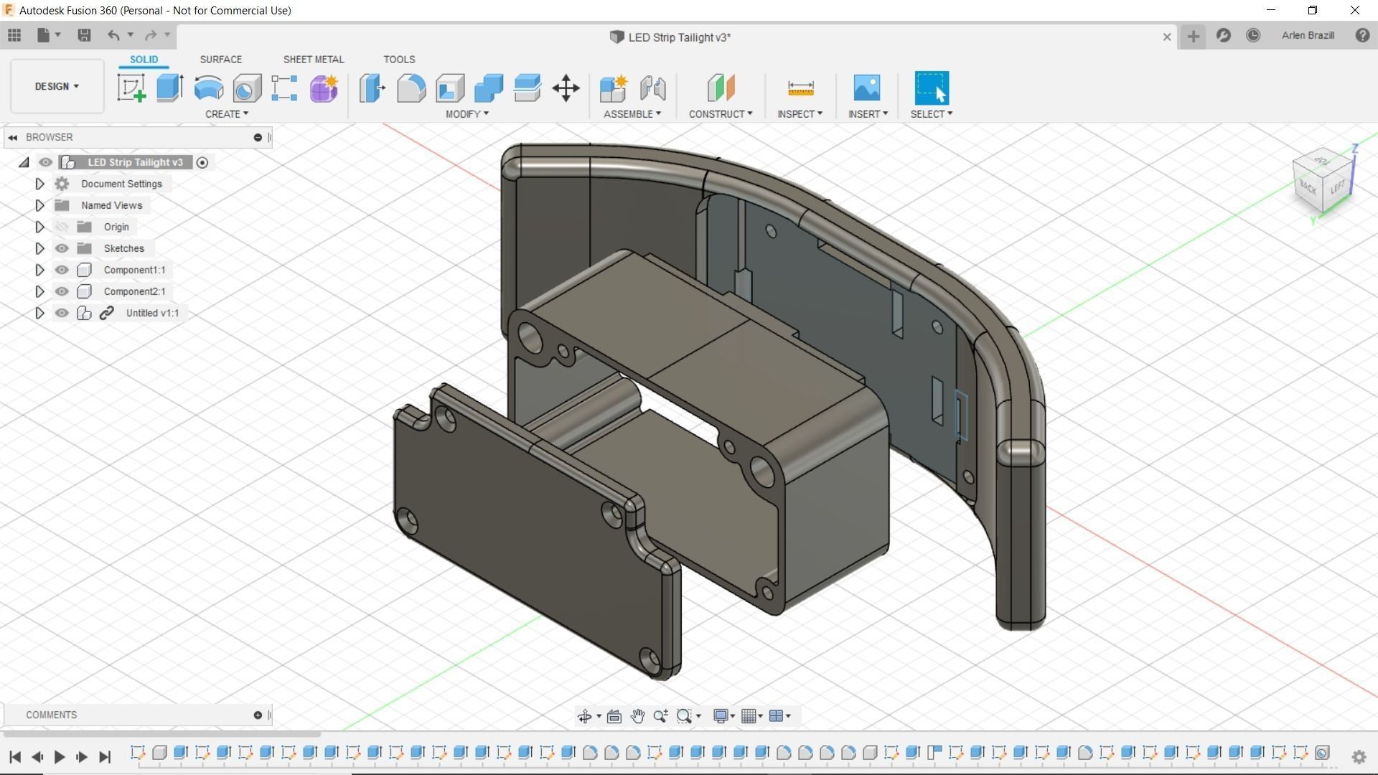Screen dimensions: 1378x775
Task: Play the timeline
Action: point(60,756)
